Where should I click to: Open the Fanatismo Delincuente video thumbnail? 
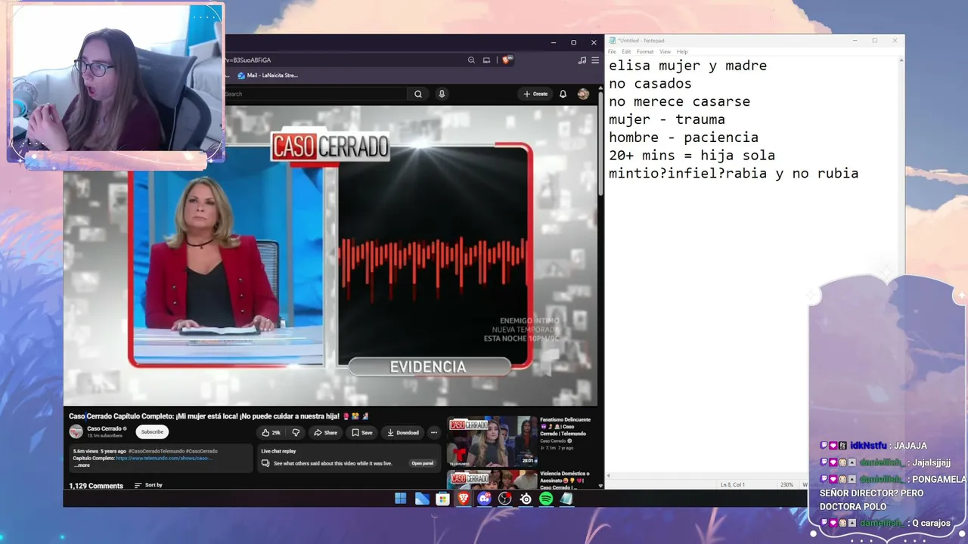point(492,441)
